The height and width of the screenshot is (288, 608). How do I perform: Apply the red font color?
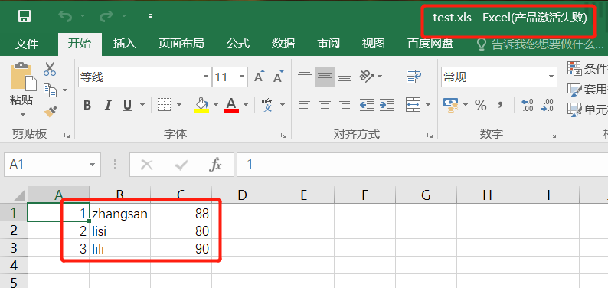click(231, 105)
